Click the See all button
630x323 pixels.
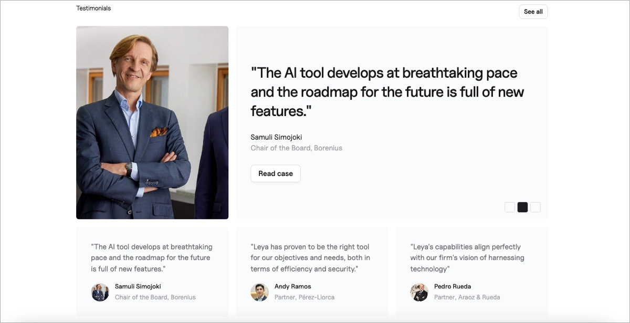coord(533,11)
